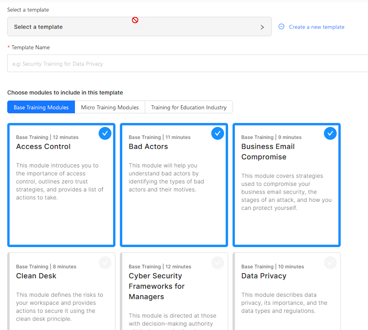This screenshot has height=330, width=368.
Task: Click the Access Control module description text
Action: (x=60, y=181)
